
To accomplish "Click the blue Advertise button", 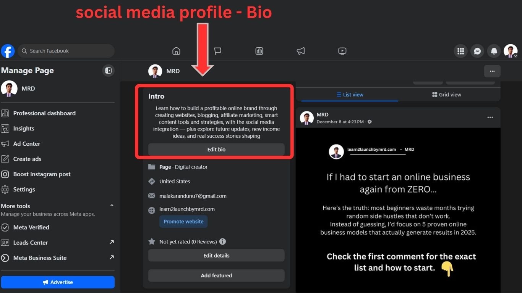I will 58,282.
